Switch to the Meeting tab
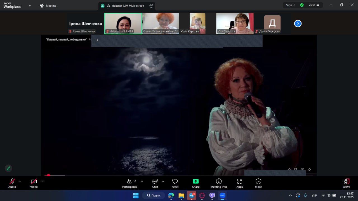The height and width of the screenshot is (201, 358). (x=48, y=6)
